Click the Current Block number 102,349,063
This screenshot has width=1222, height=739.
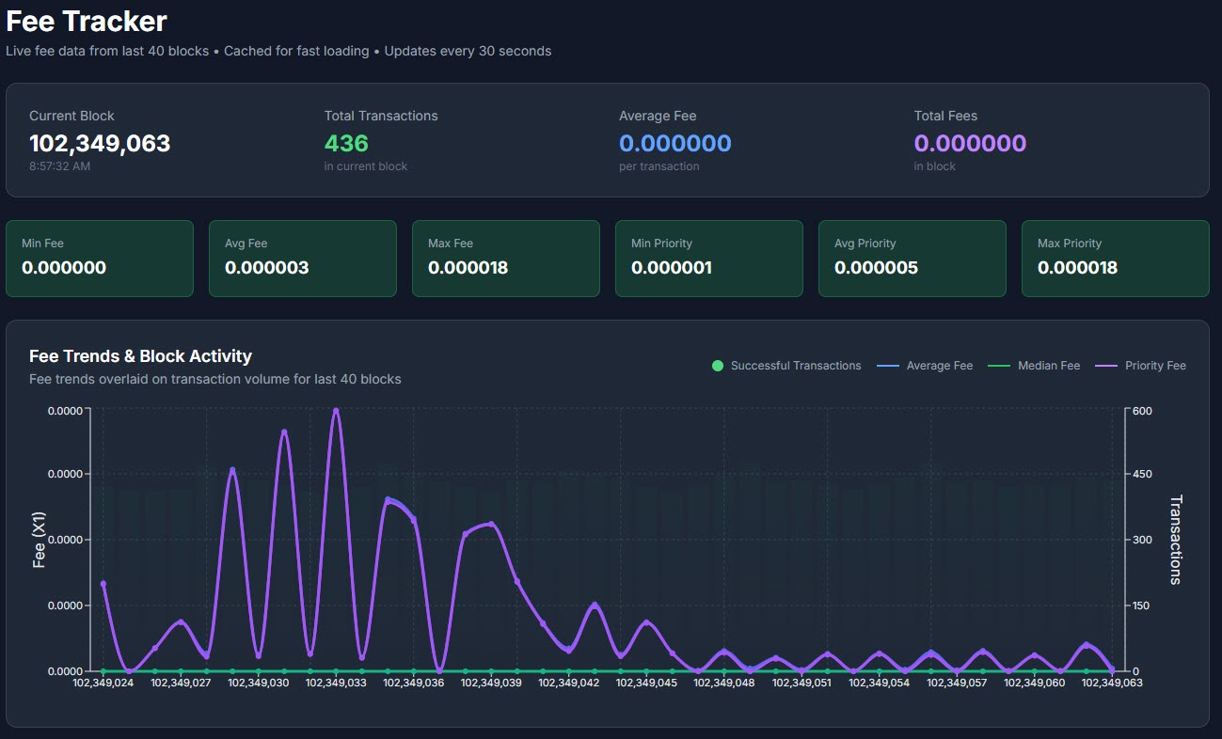(x=100, y=143)
